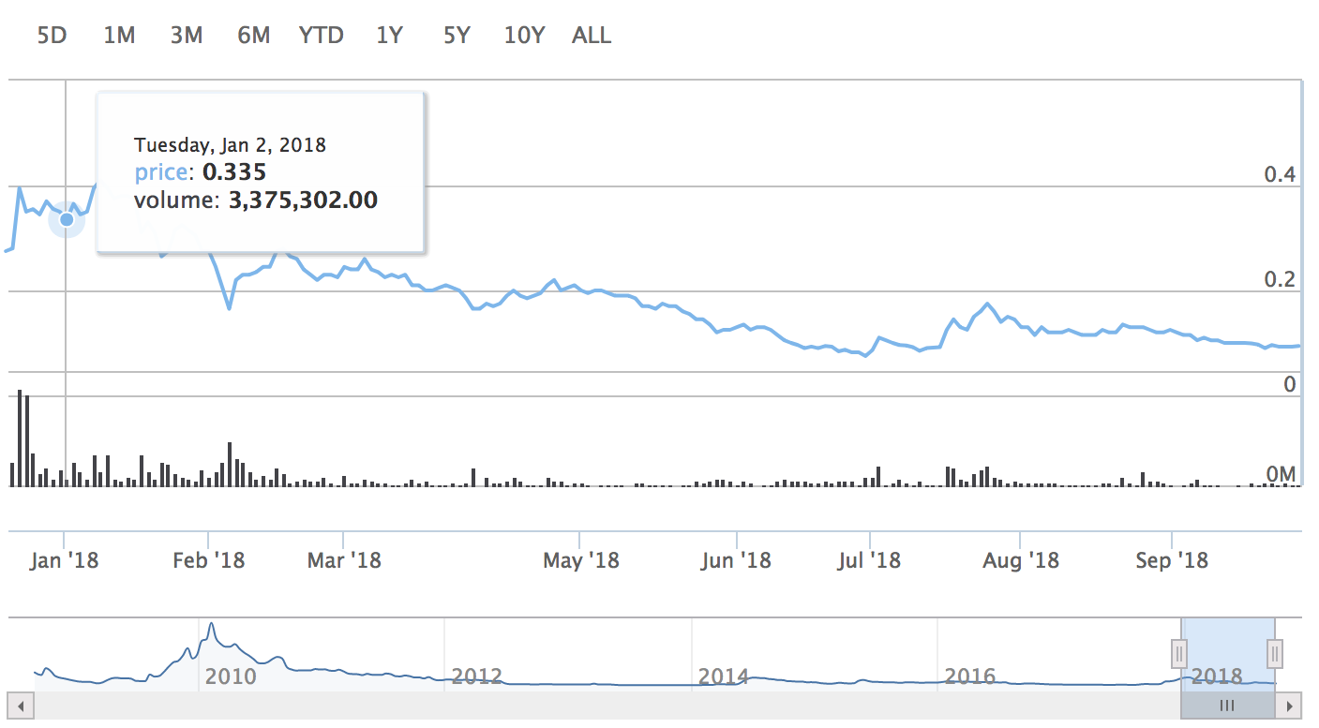Image resolution: width=1319 pixels, height=728 pixels.
Task: Enable the ALL time range view
Action: point(591,35)
